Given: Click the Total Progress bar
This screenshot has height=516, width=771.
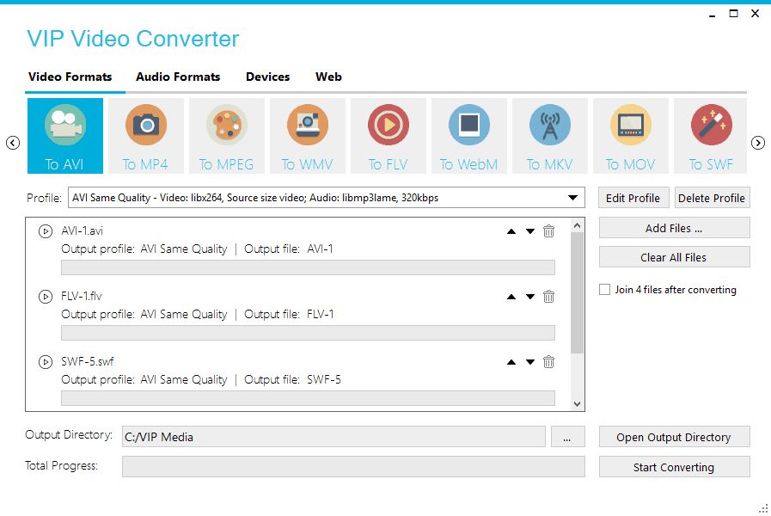Looking at the screenshot, I should [x=353, y=466].
